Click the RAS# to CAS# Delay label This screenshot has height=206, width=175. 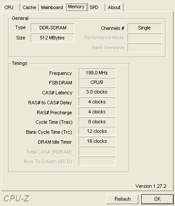pyautogui.click(x=50, y=103)
